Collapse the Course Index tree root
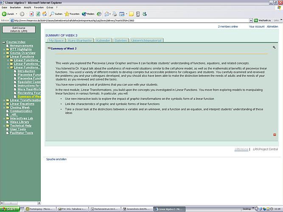The image size is (283, 212). (x=4, y=42)
